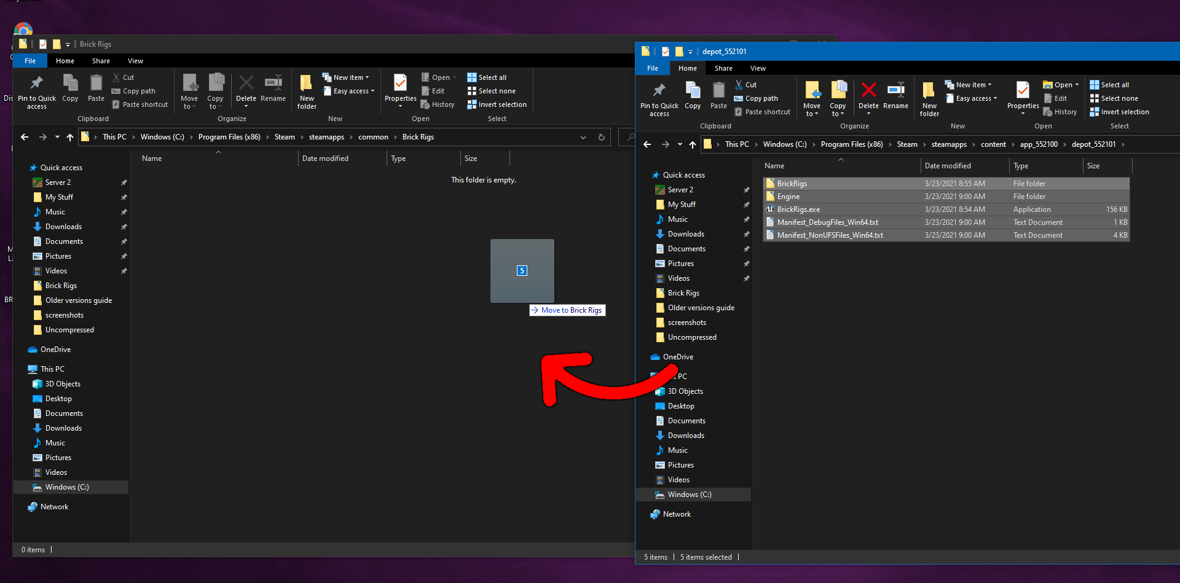This screenshot has width=1180, height=583.
Task: Click the red Delete icon in depot_552101
Action: click(x=868, y=90)
